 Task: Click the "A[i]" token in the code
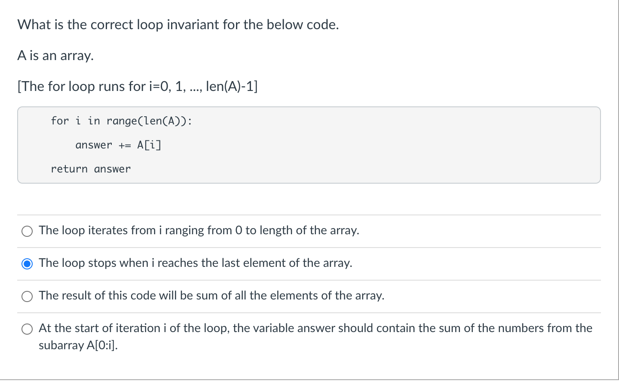coord(149,145)
